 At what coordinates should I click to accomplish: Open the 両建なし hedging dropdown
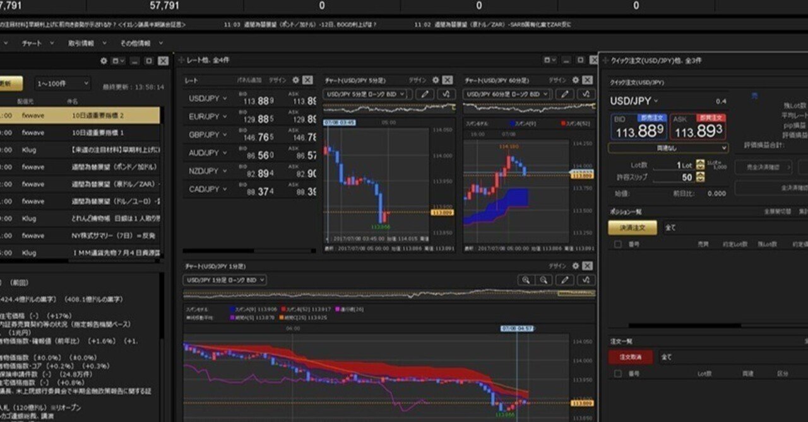[x=668, y=148]
